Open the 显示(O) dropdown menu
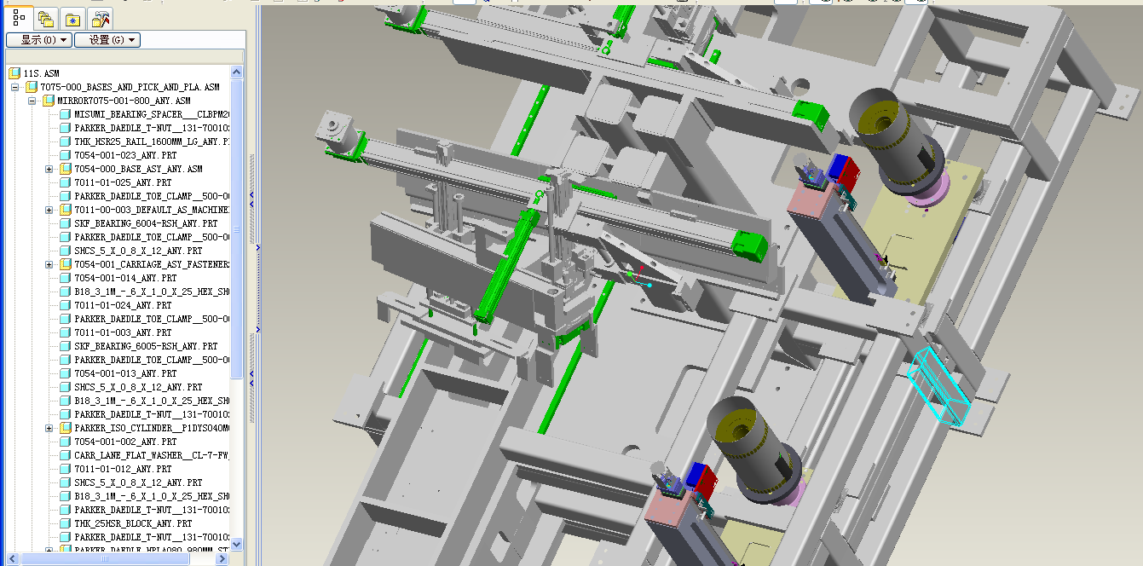Viewport: 1143px width, 566px height. click(x=38, y=40)
